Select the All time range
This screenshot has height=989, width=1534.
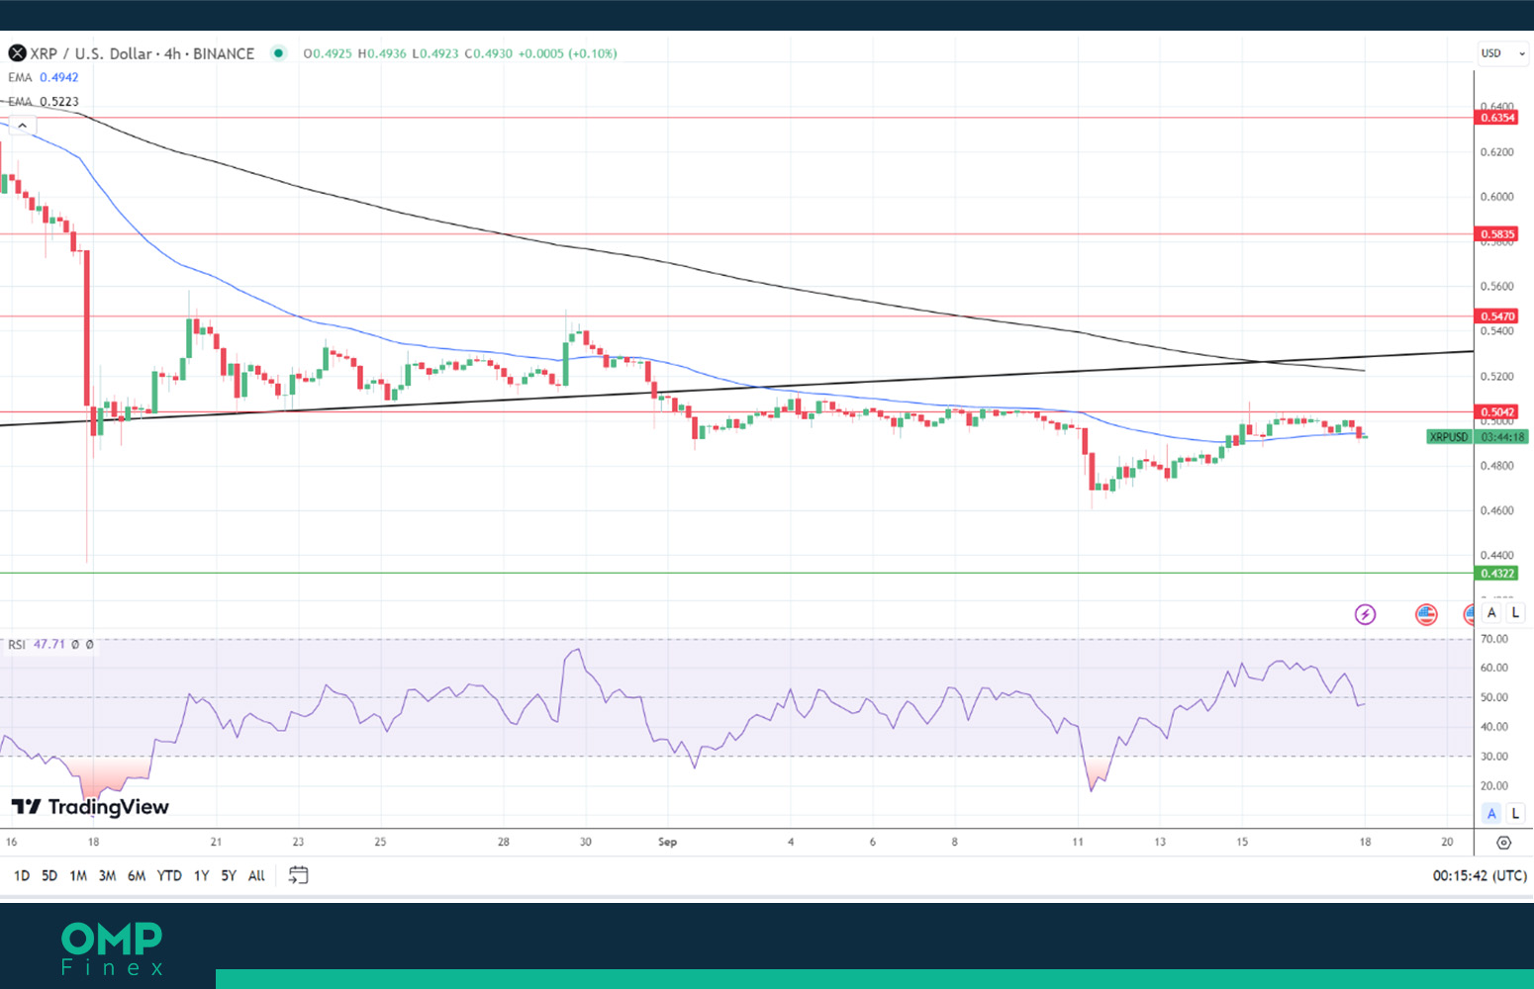[x=256, y=876]
